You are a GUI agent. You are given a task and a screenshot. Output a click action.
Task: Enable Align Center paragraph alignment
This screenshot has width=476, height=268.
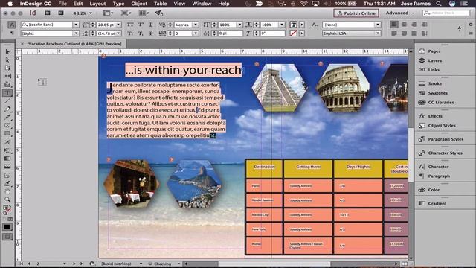pyautogui.click(x=404, y=24)
